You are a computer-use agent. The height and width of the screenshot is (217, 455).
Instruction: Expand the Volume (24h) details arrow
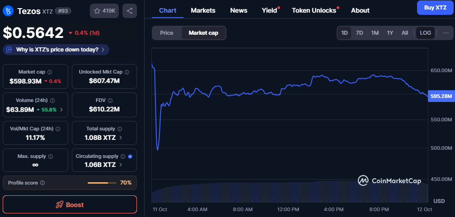(61, 110)
